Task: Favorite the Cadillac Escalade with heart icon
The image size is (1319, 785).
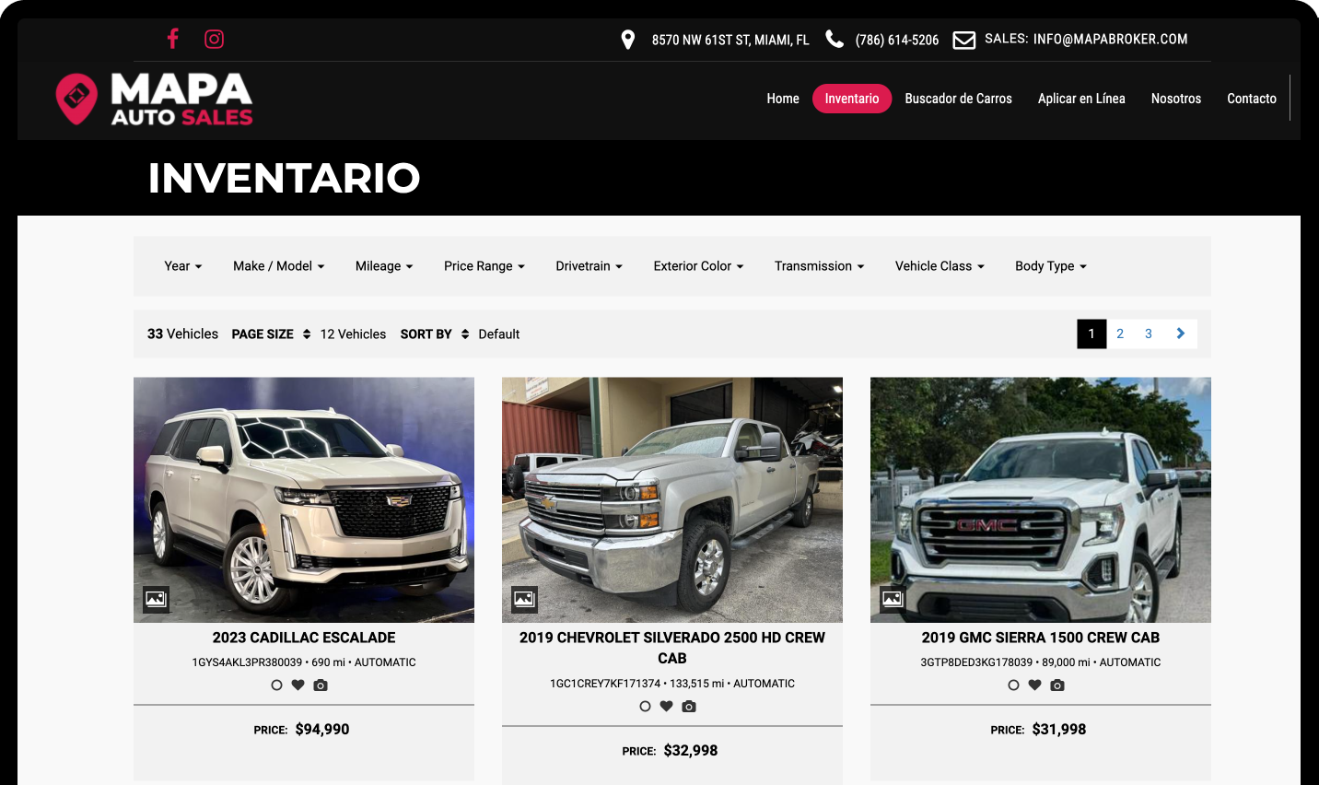Action: pos(298,685)
